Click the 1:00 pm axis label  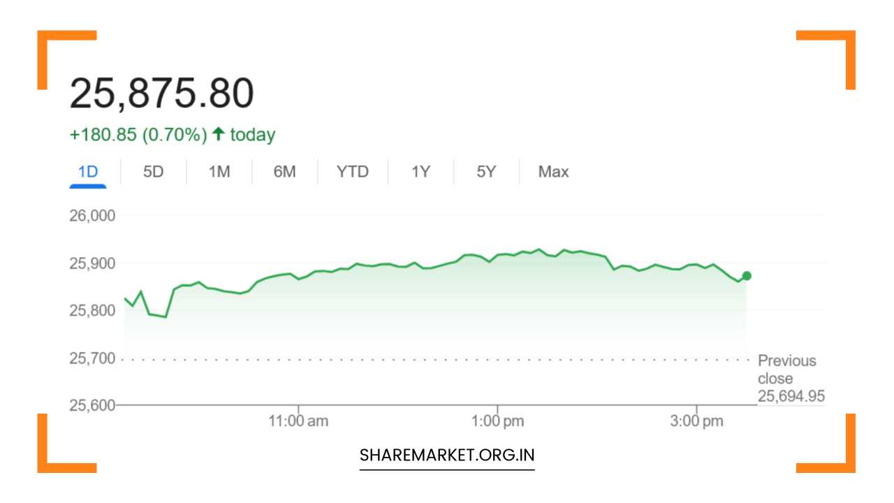pos(498,421)
